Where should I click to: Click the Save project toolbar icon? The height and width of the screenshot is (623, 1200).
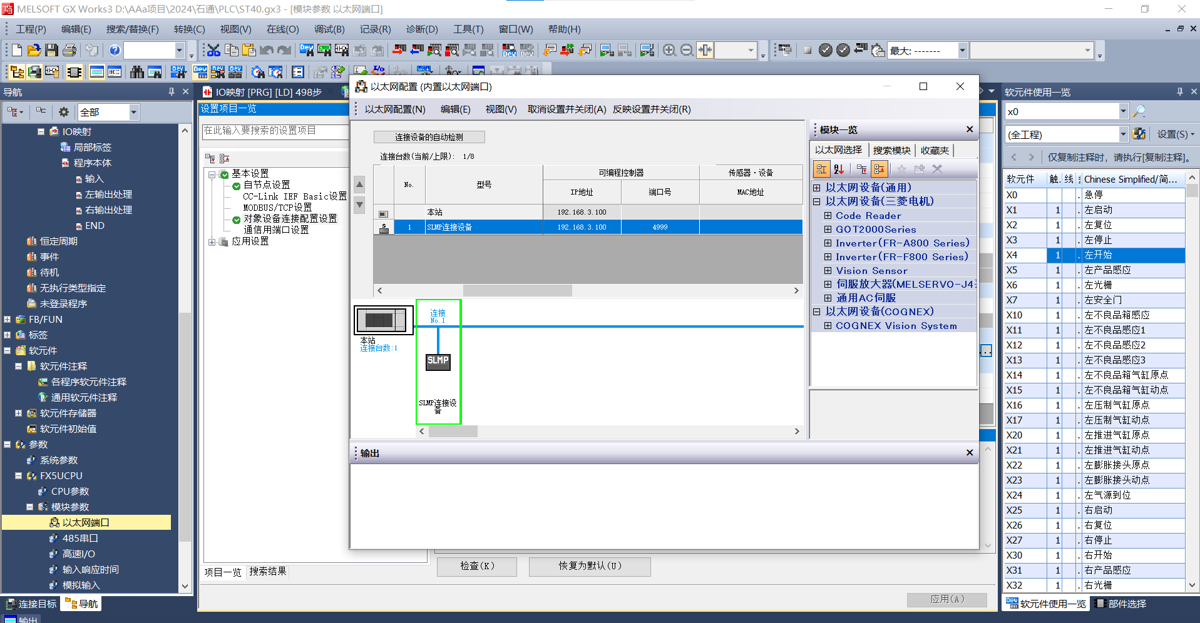(52, 51)
